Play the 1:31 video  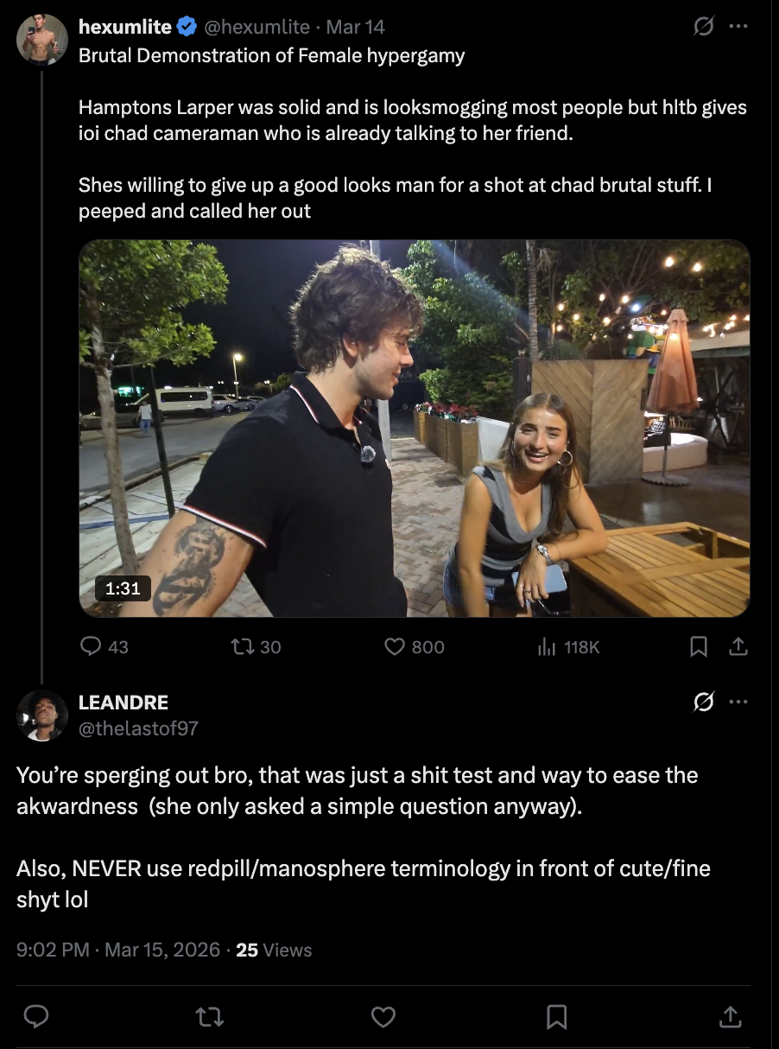(415, 429)
